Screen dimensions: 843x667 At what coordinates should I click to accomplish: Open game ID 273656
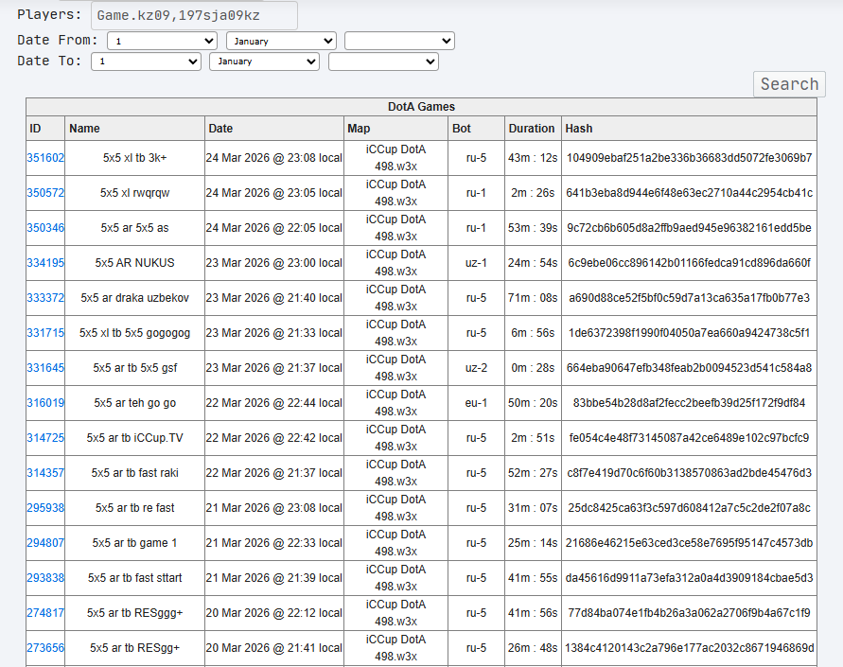(x=45, y=648)
